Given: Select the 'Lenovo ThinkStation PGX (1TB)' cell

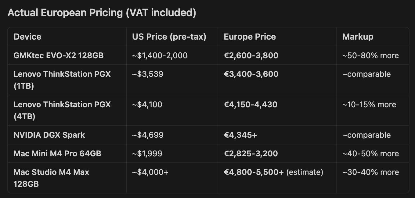Looking at the screenshot, I should (x=62, y=80).
